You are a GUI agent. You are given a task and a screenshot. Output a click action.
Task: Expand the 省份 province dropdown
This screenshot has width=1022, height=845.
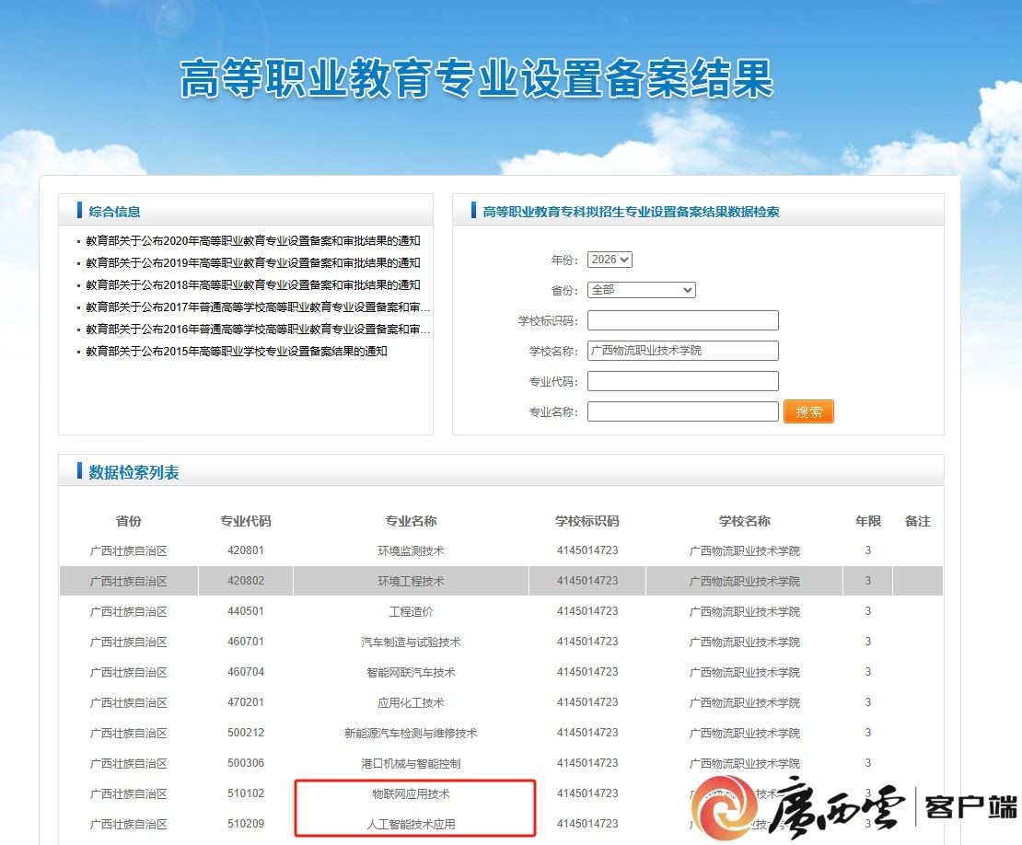641,290
